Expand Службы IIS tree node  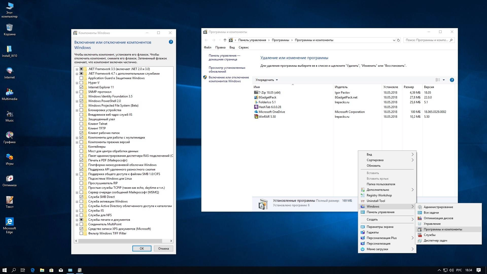point(77,211)
